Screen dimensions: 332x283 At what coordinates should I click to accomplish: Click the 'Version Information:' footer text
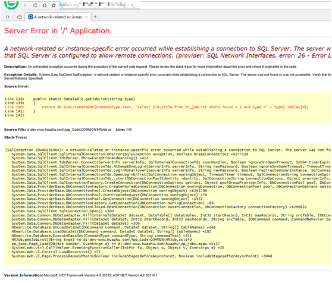81,275
